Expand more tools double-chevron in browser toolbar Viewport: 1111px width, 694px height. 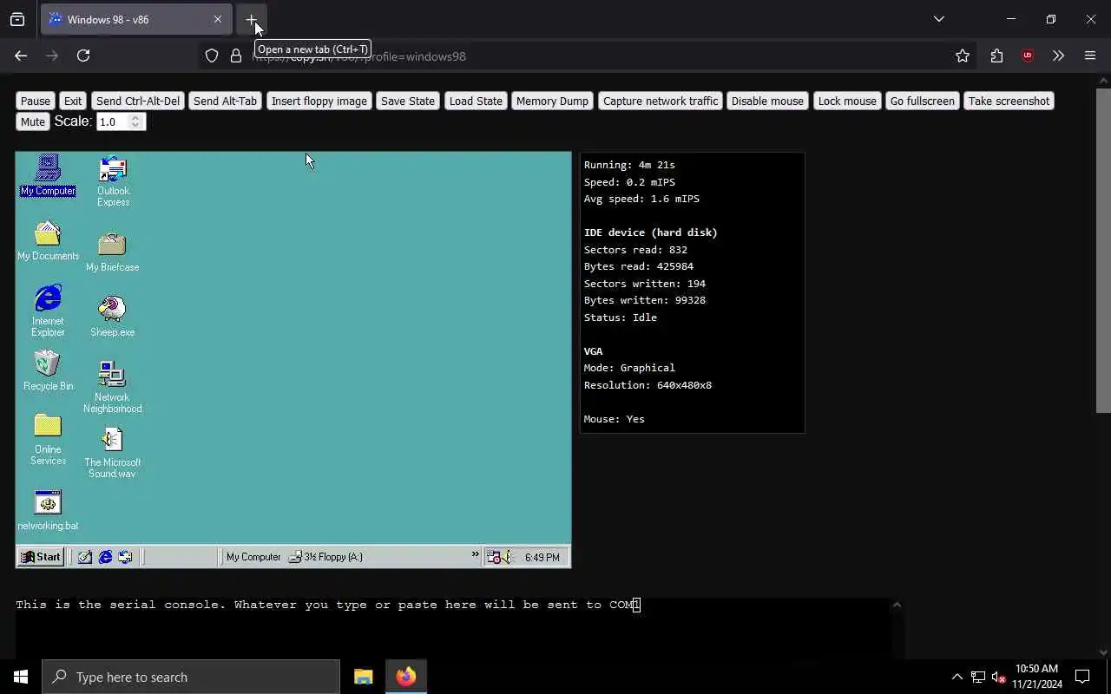1058,56
